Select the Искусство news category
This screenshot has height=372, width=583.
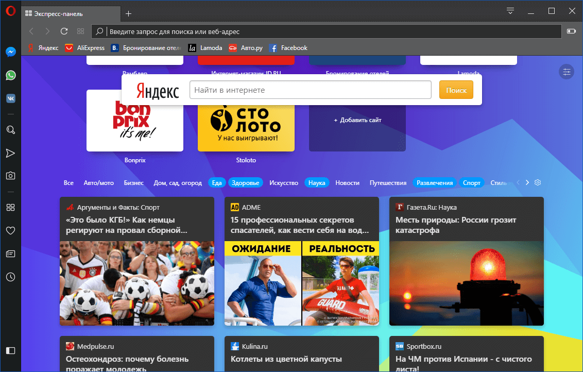click(284, 183)
